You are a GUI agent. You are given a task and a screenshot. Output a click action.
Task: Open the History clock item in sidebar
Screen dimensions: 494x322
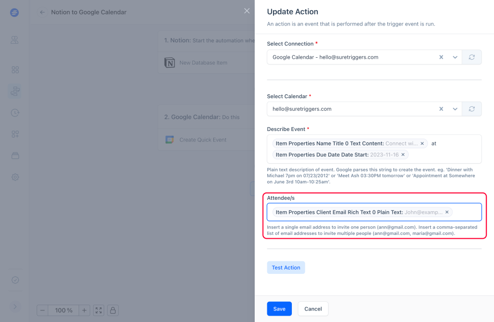(15, 113)
